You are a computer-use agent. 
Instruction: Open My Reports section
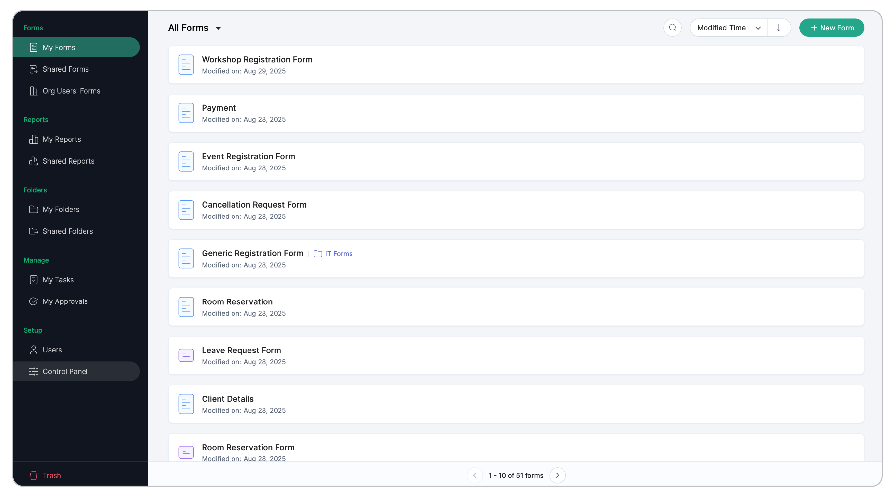[x=61, y=139]
